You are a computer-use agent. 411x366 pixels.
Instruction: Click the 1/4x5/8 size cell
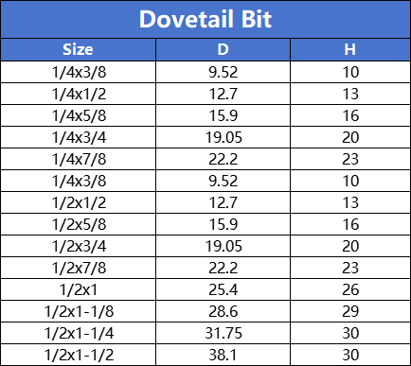[78, 115]
